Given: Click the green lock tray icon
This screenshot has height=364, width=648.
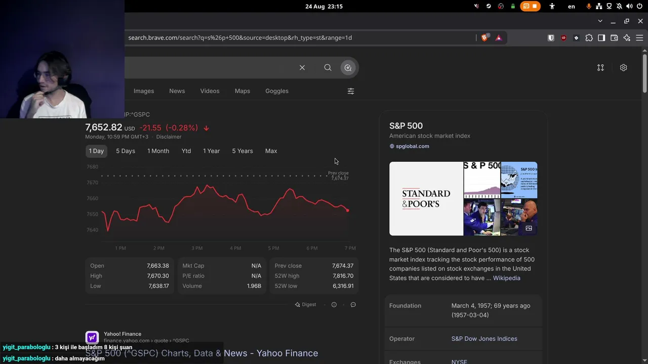Looking at the screenshot, I should pos(513,7).
